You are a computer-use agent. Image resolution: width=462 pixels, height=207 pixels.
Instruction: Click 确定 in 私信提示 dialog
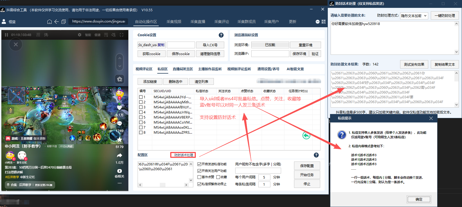(419, 199)
